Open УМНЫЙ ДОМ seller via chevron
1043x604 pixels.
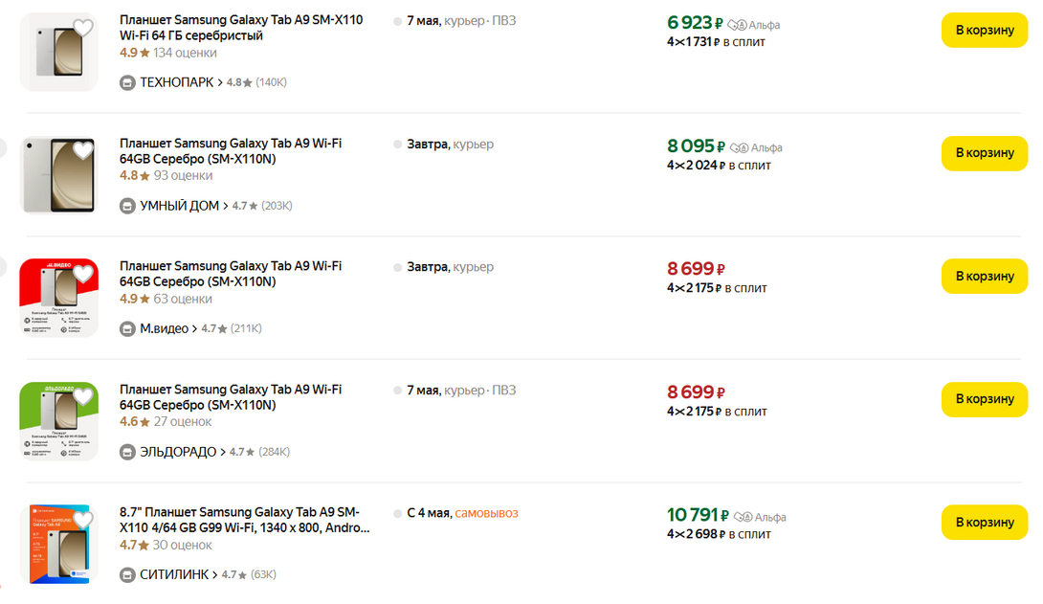(226, 206)
